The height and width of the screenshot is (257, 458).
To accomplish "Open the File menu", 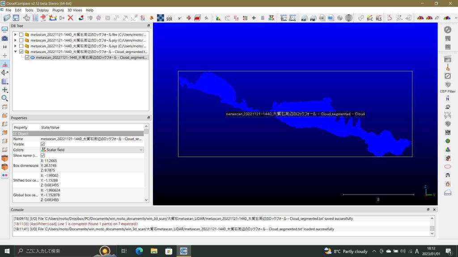I will coord(8,10).
